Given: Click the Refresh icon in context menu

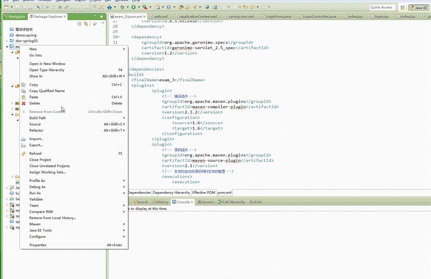Looking at the screenshot, I should pyautogui.click(x=24, y=154).
